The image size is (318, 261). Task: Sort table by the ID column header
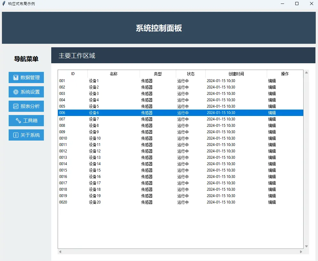tap(73, 74)
